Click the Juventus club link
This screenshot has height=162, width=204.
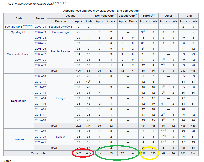(19, 139)
